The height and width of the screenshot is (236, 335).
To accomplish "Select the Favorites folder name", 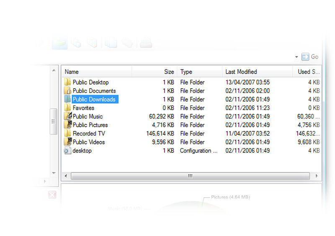I will click(83, 108).
